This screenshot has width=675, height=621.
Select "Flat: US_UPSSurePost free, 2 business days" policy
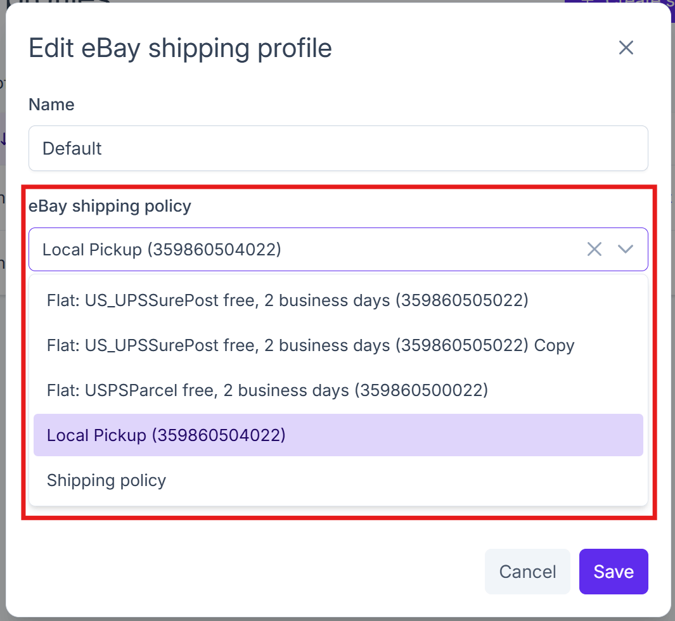[286, 300]
